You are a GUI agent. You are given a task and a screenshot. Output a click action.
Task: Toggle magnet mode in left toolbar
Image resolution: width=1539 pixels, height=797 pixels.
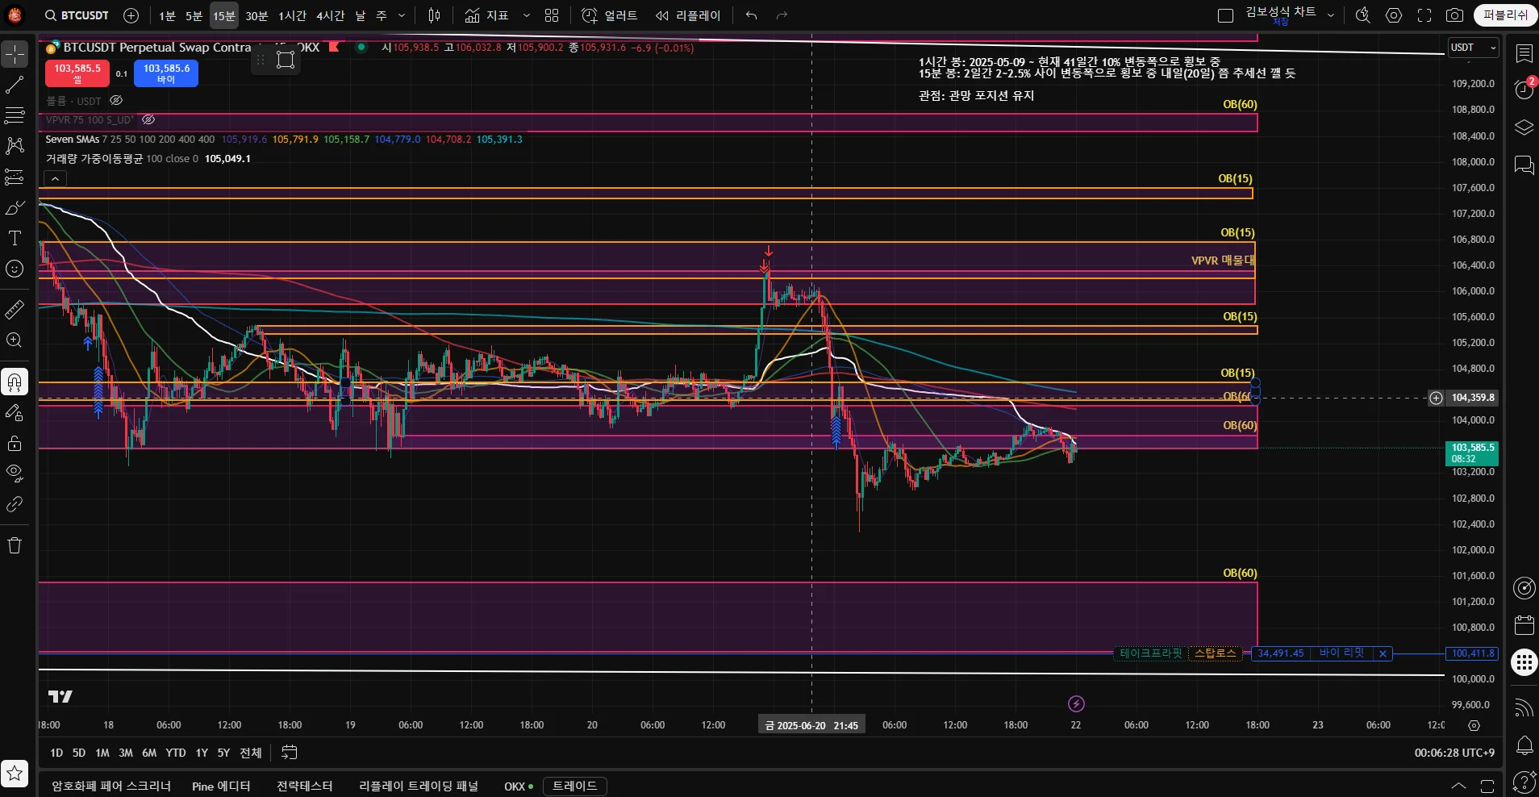click(x=15, y=382)
